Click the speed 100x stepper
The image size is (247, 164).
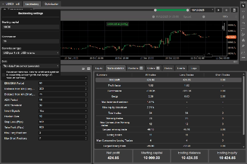coord(236,17)
